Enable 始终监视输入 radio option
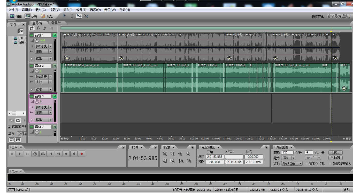Image resolution: width=353 pixels, height=193 pixels. [x=330, y=164]
